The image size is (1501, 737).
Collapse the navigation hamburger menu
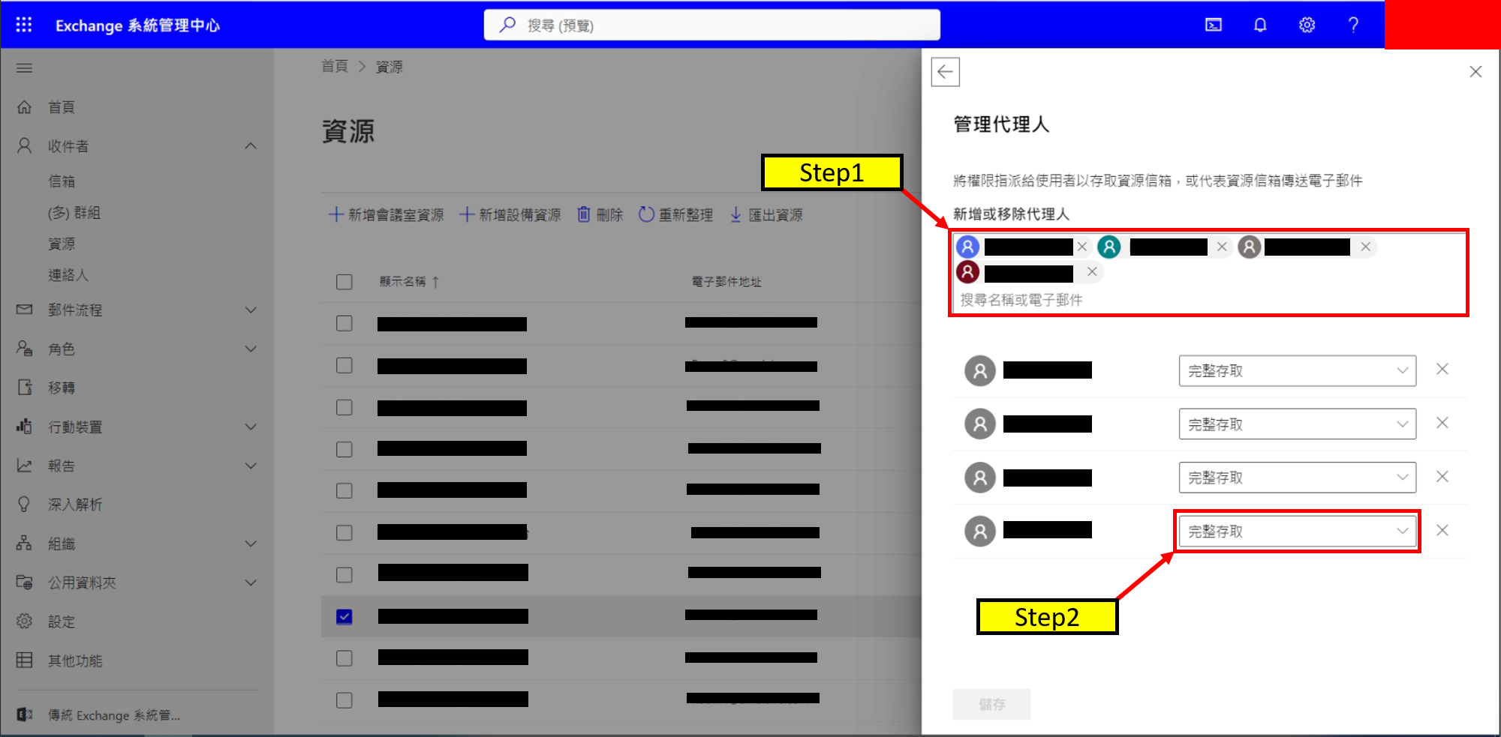coord(24,68)
